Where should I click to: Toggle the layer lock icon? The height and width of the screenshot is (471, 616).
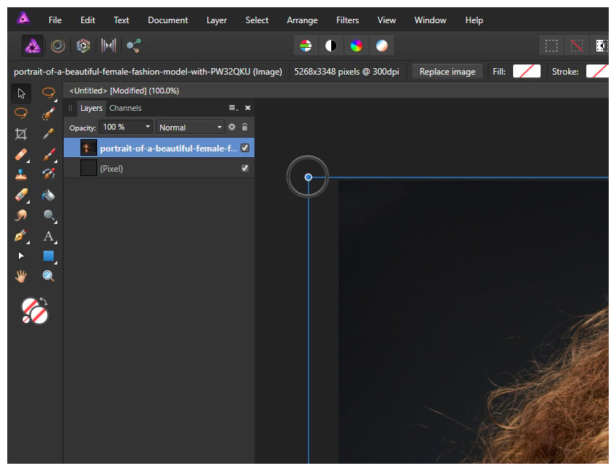coord(245,127)
